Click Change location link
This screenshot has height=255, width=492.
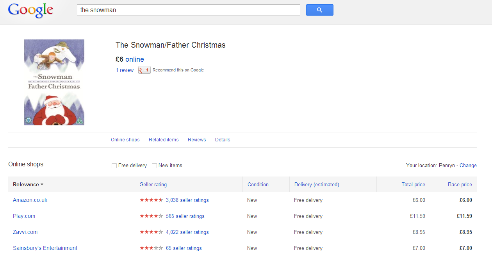pyautogui.click(x=468, y=166)
